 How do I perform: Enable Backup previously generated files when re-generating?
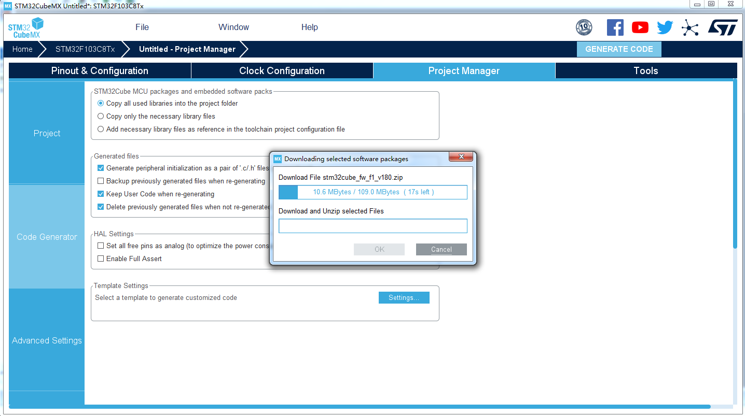click(x=101, y=181)
